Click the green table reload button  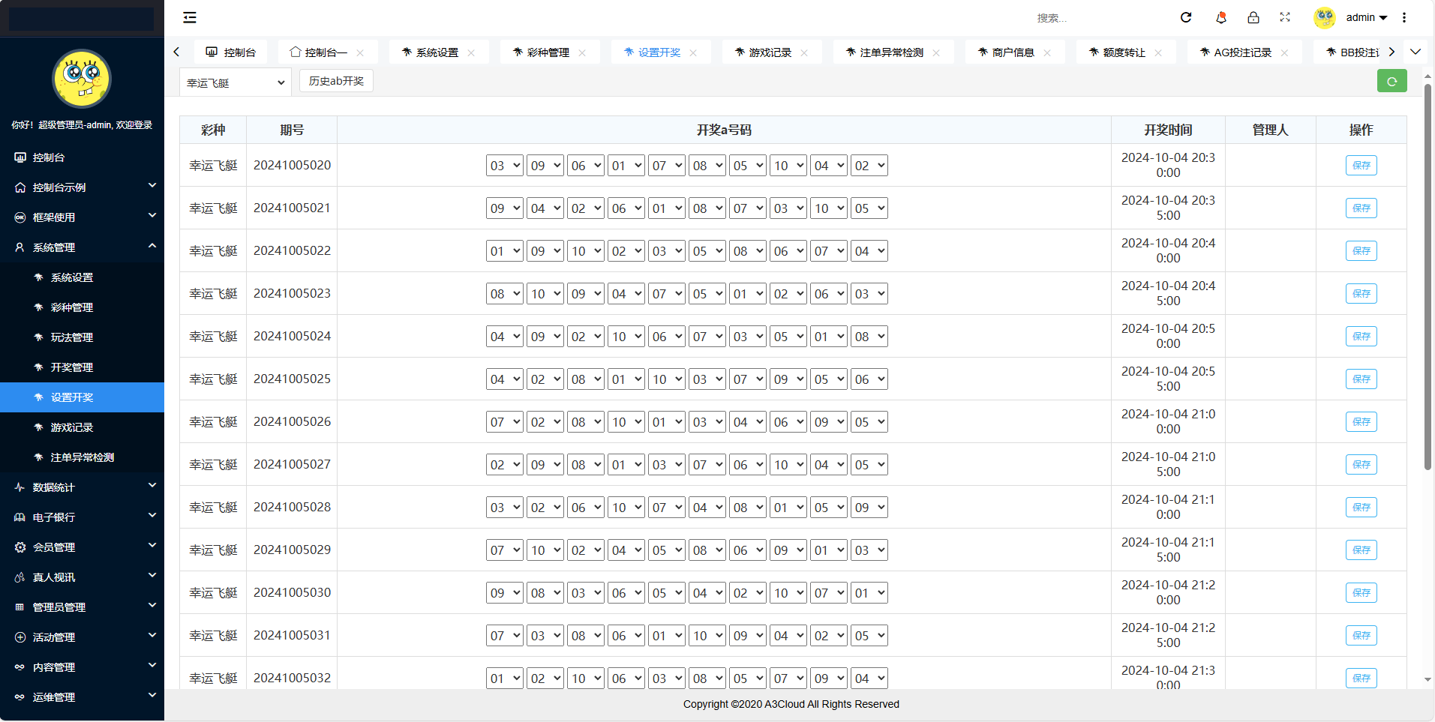1391,81
